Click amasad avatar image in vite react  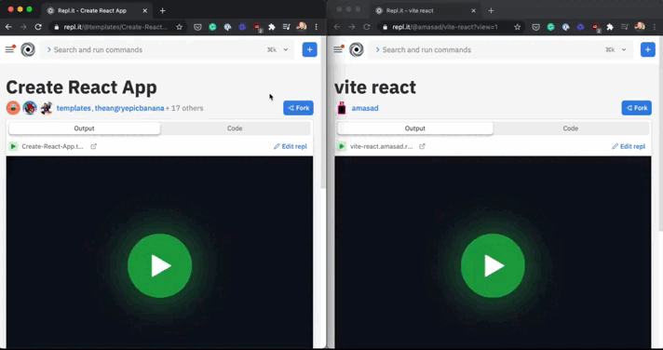(x=342, y=108)
